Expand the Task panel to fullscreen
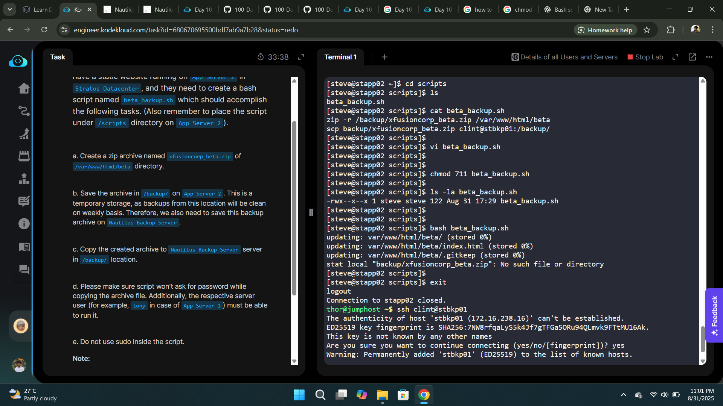This screenshot has height=406, width=723. click(301, 57)
